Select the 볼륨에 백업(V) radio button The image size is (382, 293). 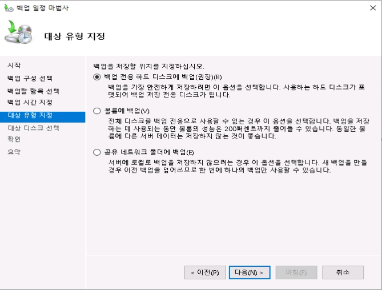(x=96, y=111)
